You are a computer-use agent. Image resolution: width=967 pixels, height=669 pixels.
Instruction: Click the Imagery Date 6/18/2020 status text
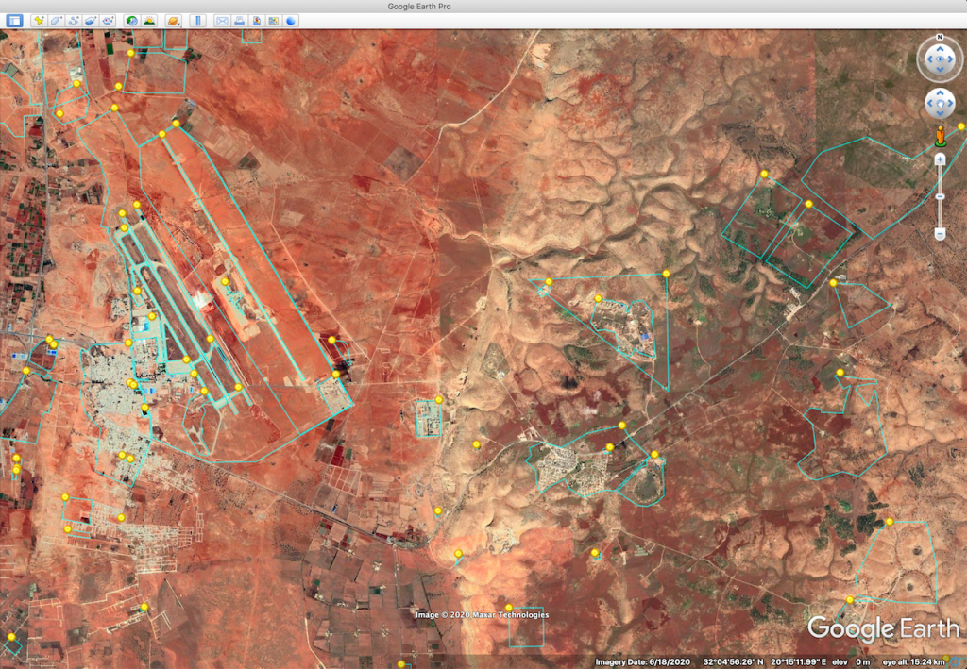coord(642,662)
